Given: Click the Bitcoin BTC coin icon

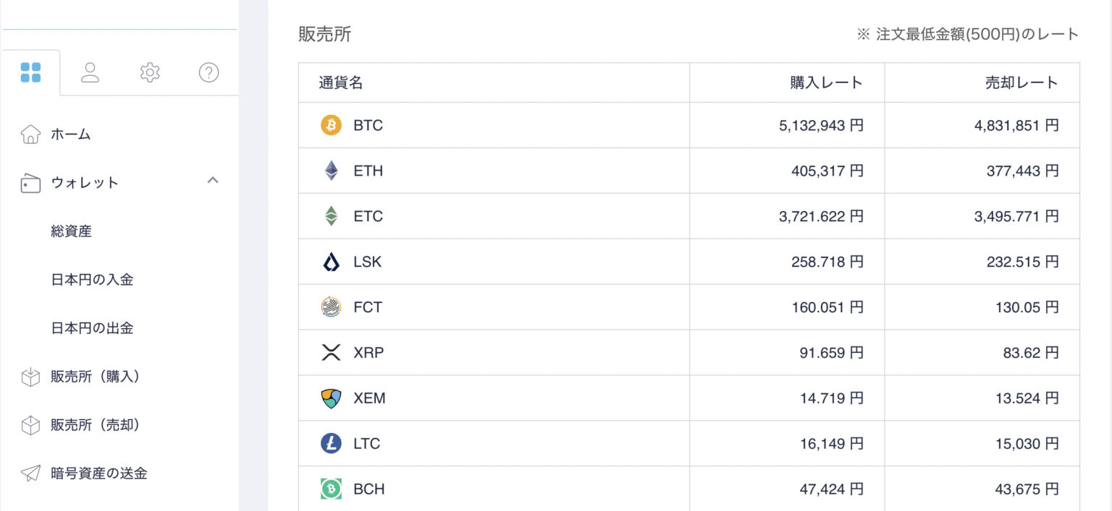Looking at the screenshot, I should [x=331, y=125].
